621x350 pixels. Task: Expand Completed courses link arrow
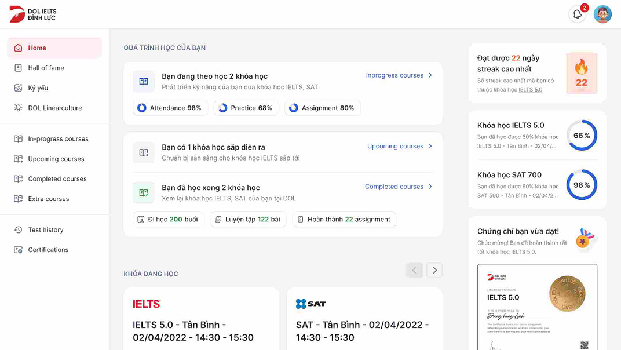[x=430, y=187]
